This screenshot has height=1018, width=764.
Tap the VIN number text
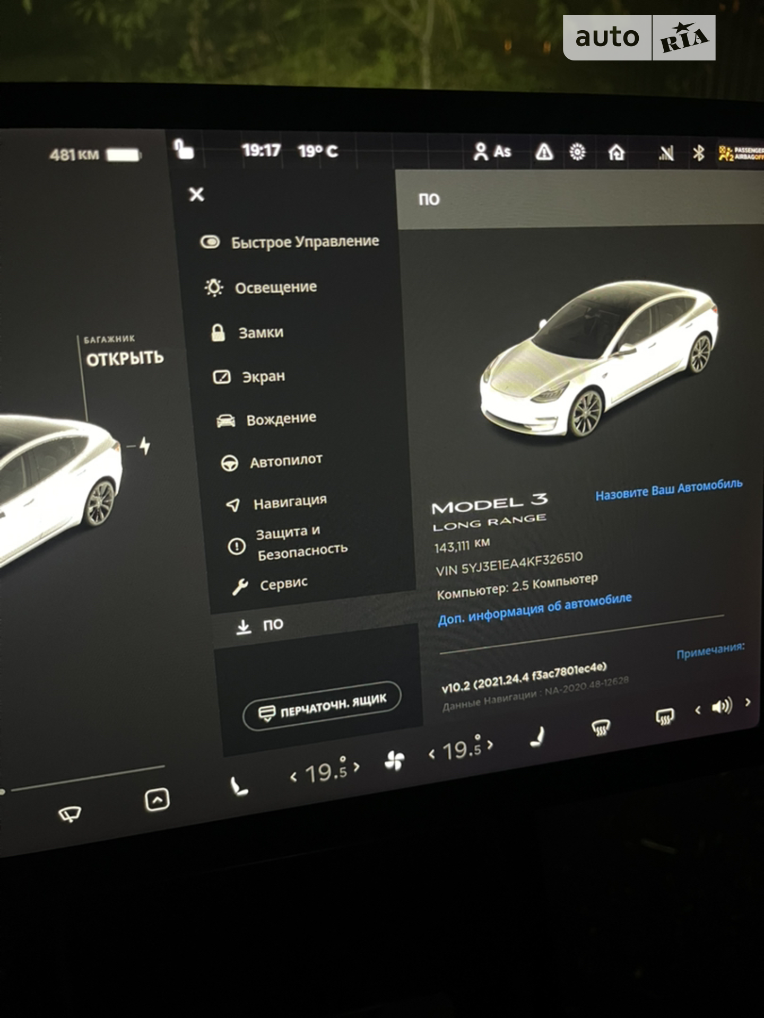(509, 564)
